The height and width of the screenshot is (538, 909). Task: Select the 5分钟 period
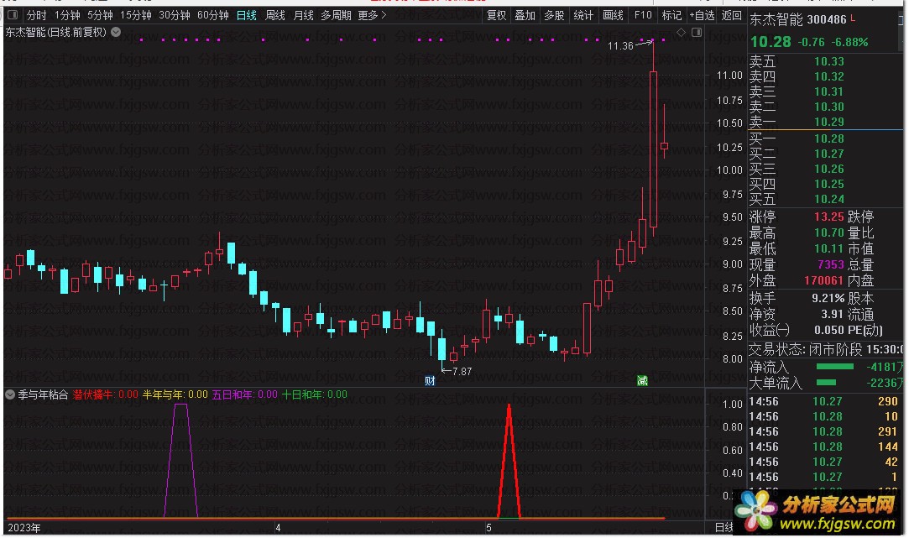point(100,15)
